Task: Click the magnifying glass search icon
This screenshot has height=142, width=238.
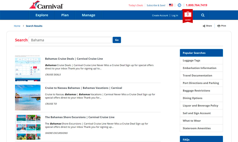Action: [x=203, y=15]
